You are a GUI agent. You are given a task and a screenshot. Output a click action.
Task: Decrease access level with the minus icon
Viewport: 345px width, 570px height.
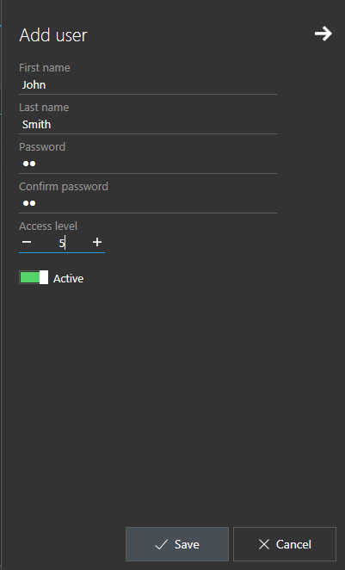coord(27,242)
